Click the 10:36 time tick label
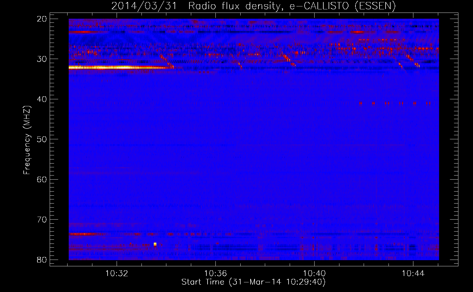The width and height of the screenshot is (473, 292). [x=215, y=274]
